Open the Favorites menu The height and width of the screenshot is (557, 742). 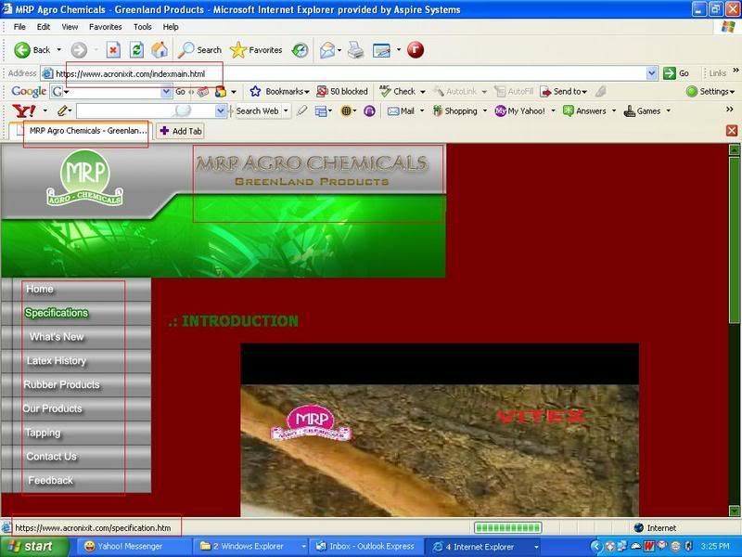coord(106,27)
